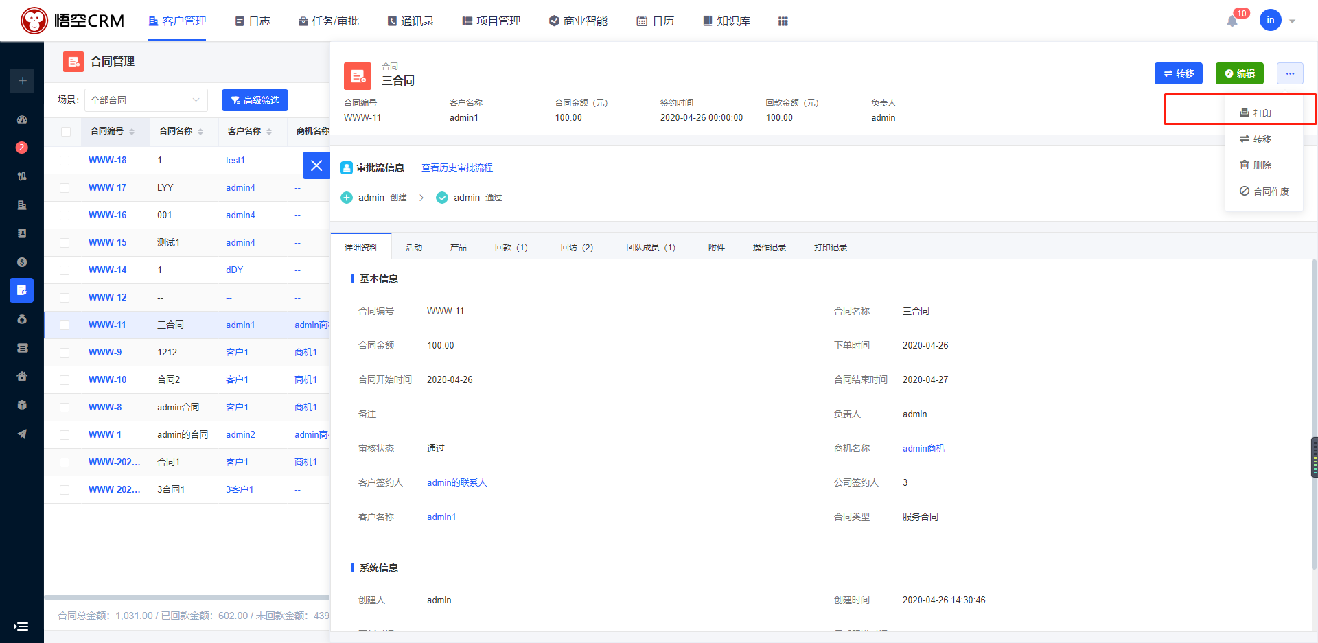
Task: Click the contract list horizontal scrollbar
Action: (187, 598)
